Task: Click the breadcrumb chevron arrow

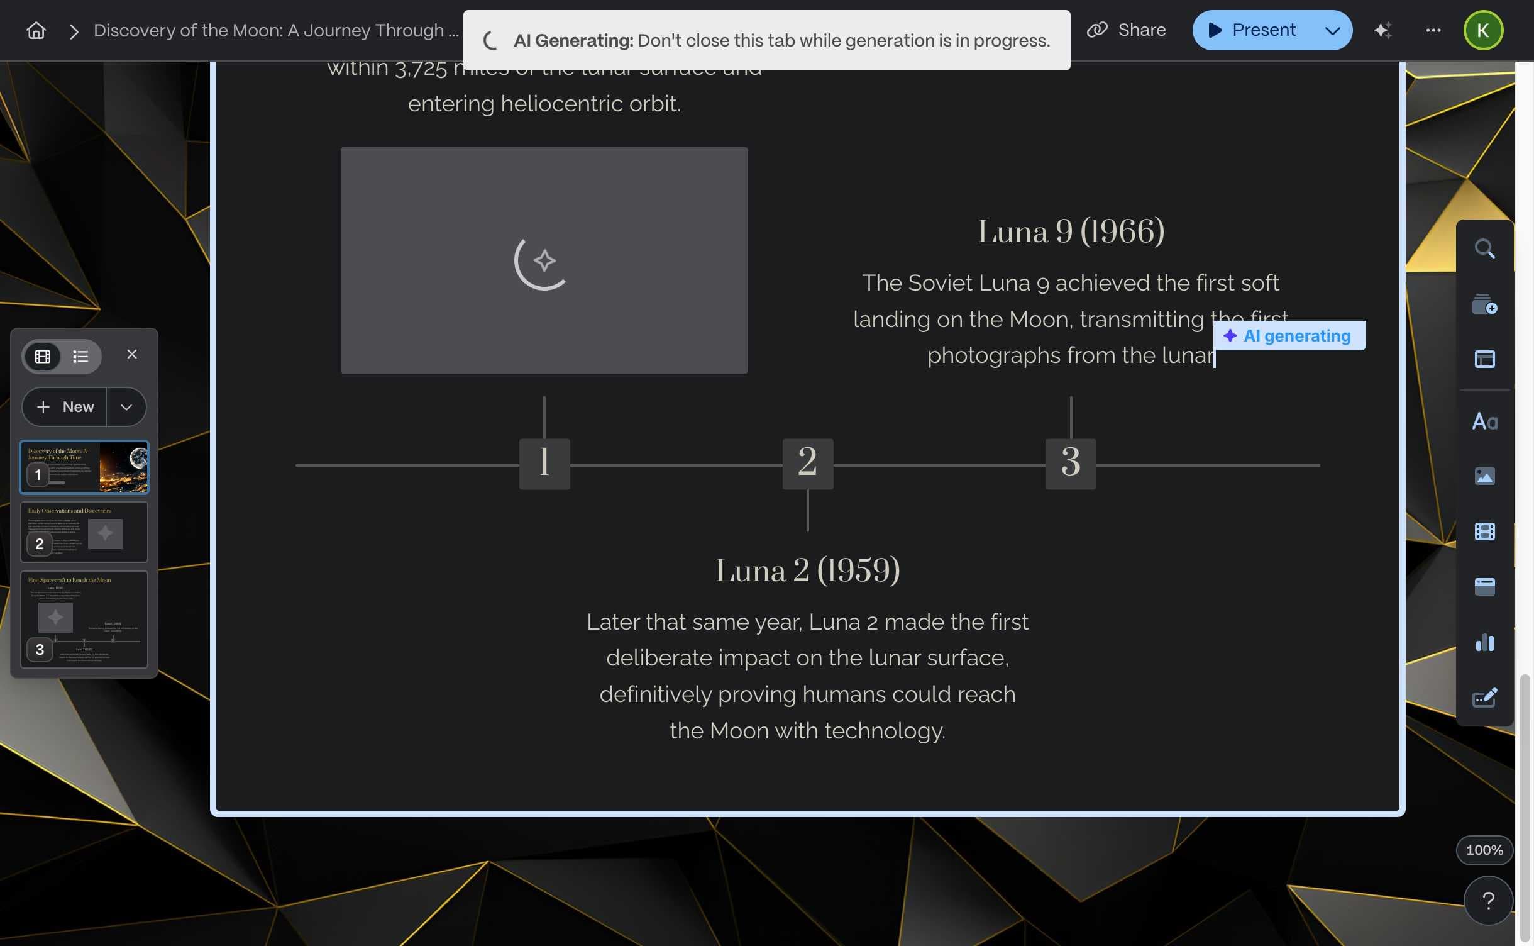Action: (x=74, y=31)
